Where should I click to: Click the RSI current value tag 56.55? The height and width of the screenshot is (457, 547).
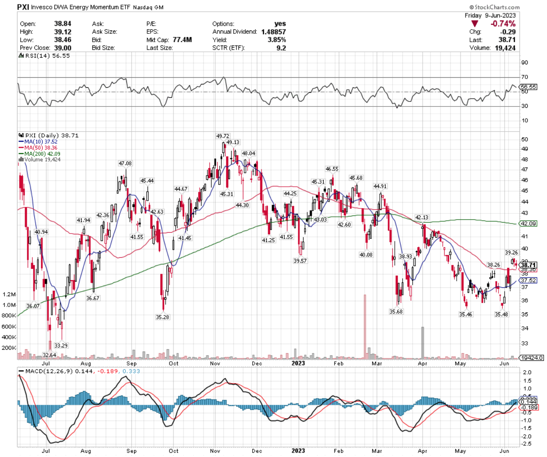528,87
